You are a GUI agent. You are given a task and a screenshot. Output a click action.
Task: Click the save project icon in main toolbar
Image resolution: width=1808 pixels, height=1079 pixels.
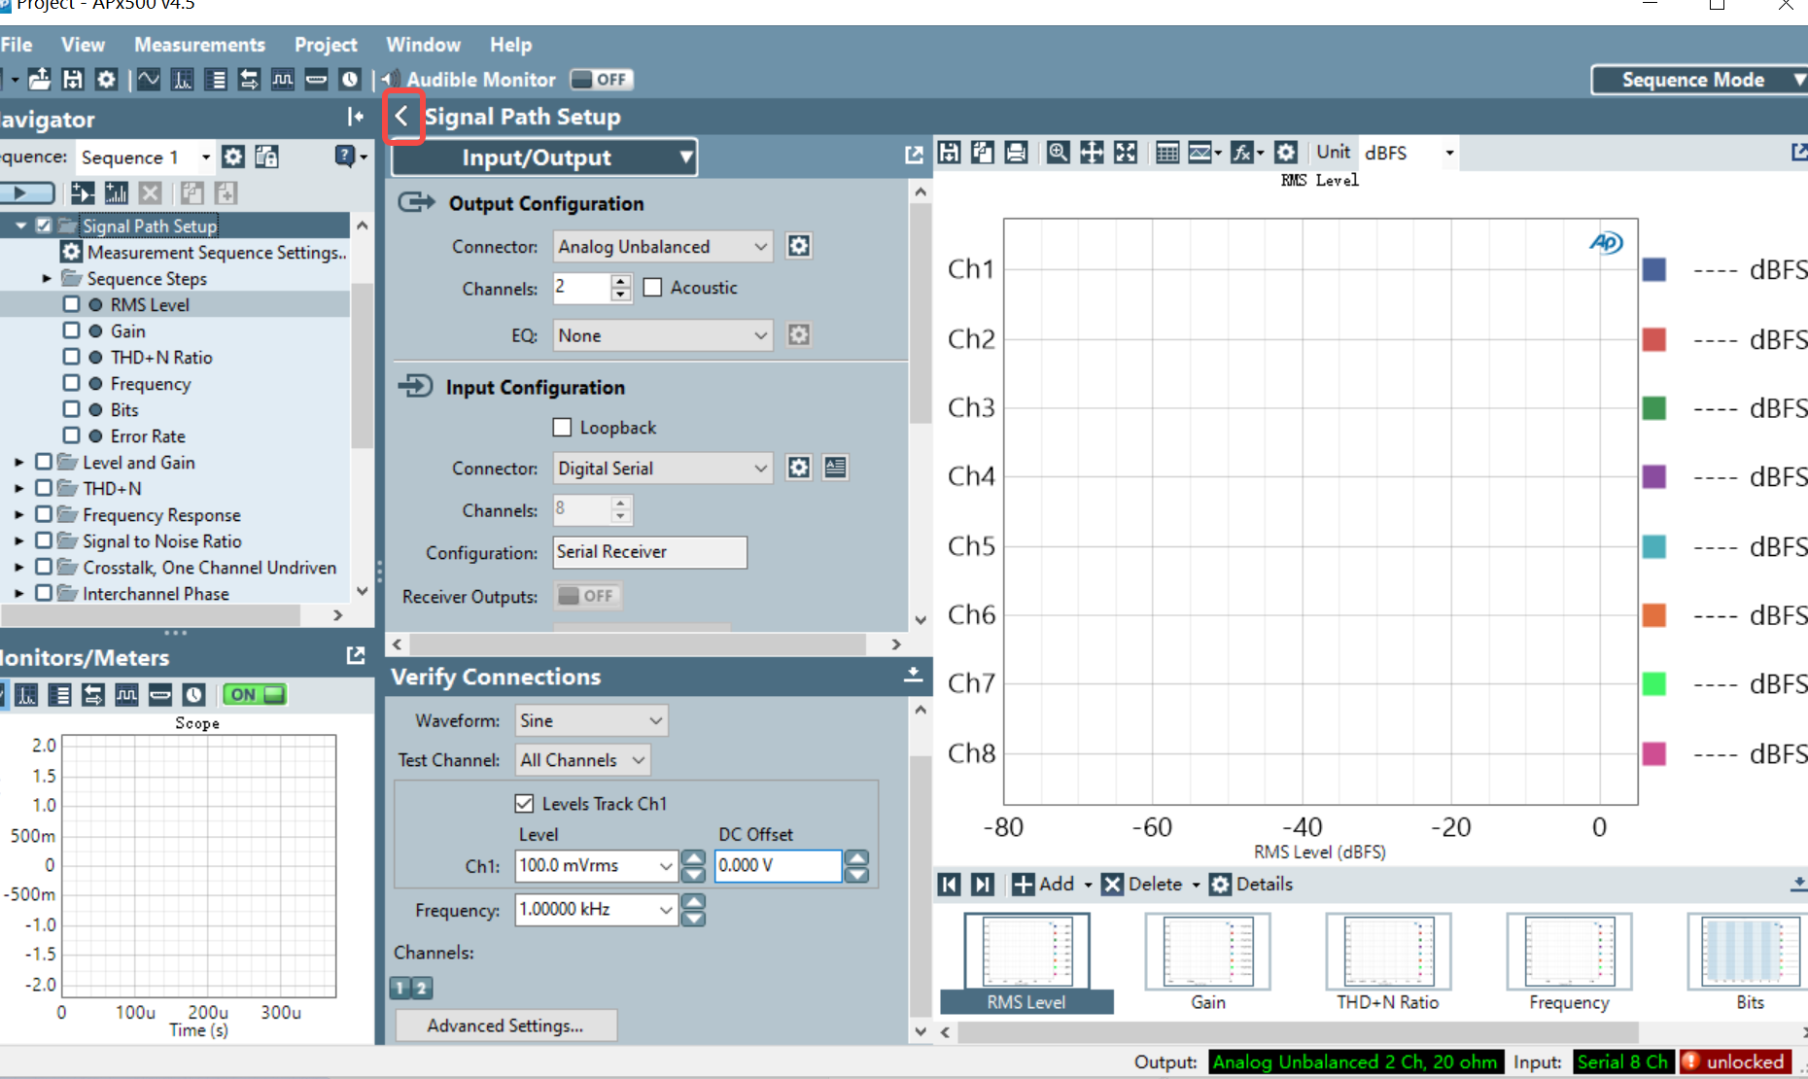73,80
